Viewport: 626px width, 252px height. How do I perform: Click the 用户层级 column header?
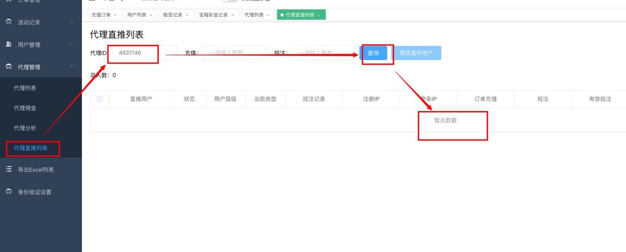pos(225,99)
